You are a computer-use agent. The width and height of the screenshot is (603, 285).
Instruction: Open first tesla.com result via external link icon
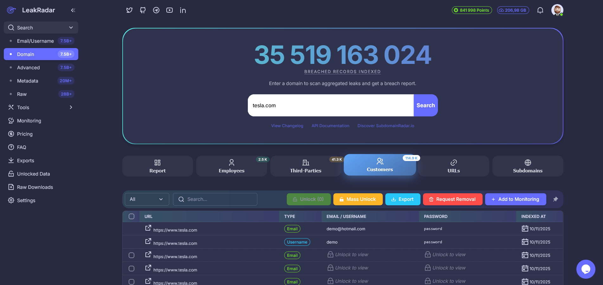tap(148, 228)
